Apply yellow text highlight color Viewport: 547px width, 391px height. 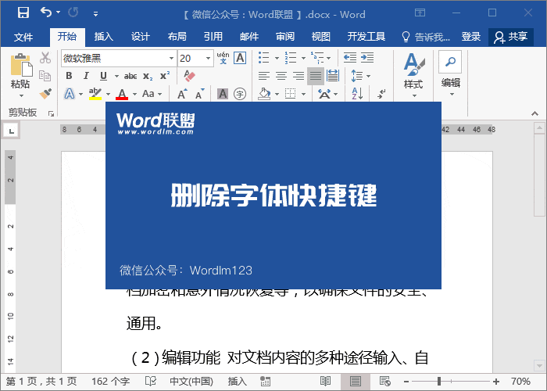[x=95, y=94]
